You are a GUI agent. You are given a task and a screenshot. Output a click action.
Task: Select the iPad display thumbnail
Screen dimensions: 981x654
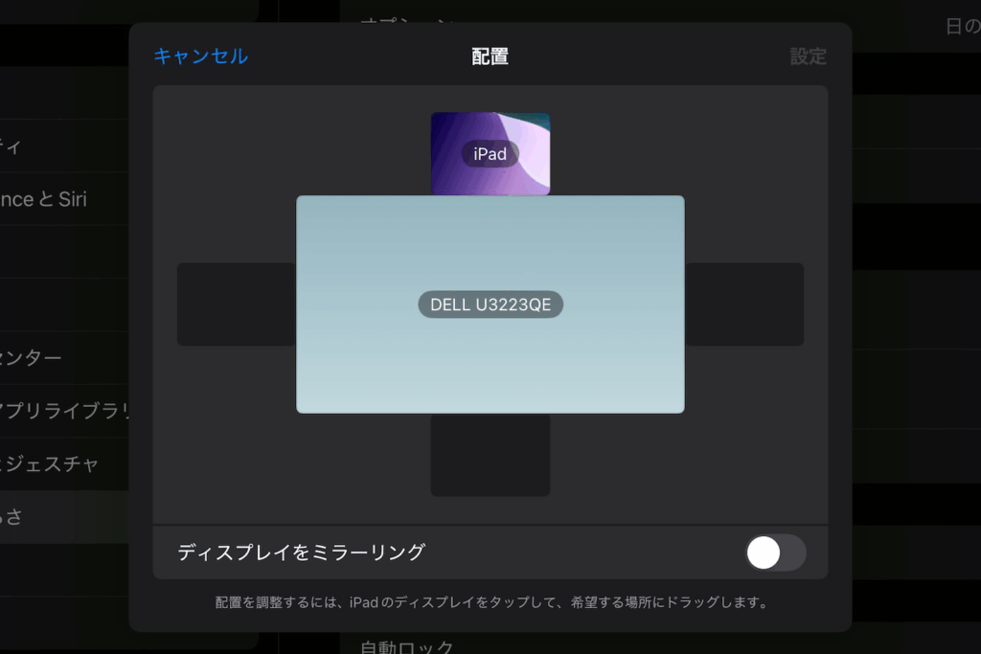490,154
